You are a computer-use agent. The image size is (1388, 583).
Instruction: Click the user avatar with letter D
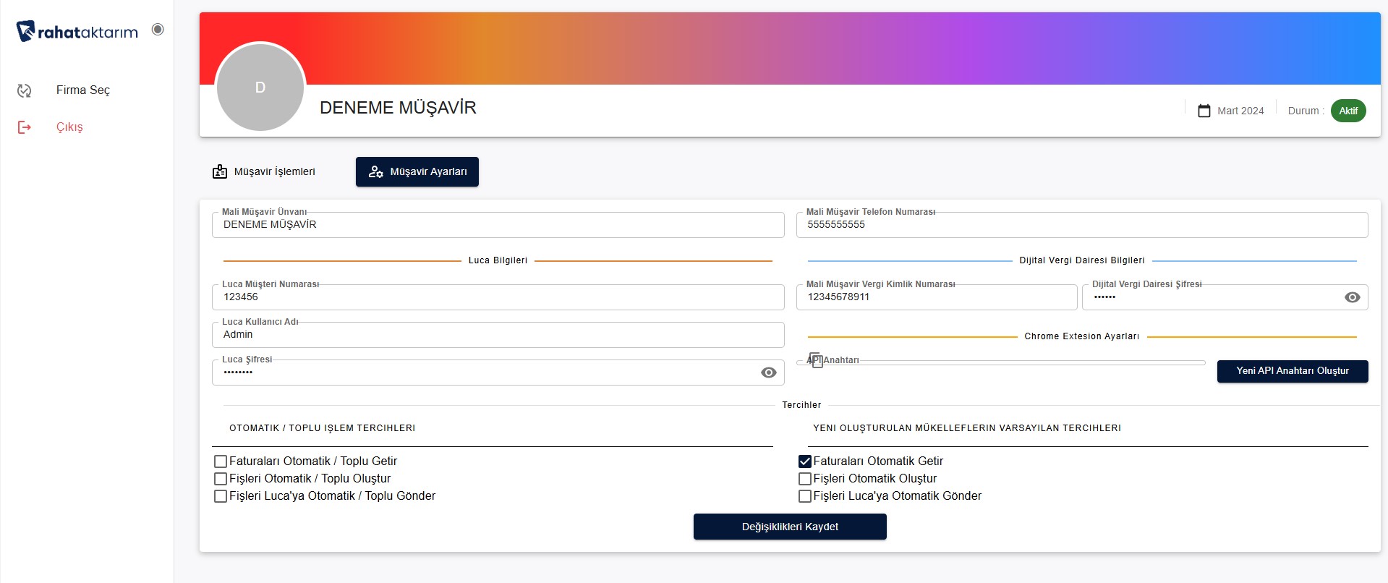[260, 88]
